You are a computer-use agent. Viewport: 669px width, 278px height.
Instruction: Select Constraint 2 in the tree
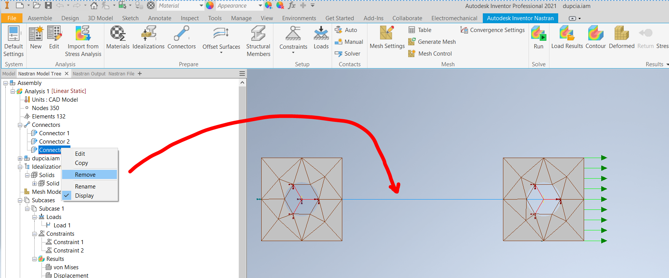69,251
